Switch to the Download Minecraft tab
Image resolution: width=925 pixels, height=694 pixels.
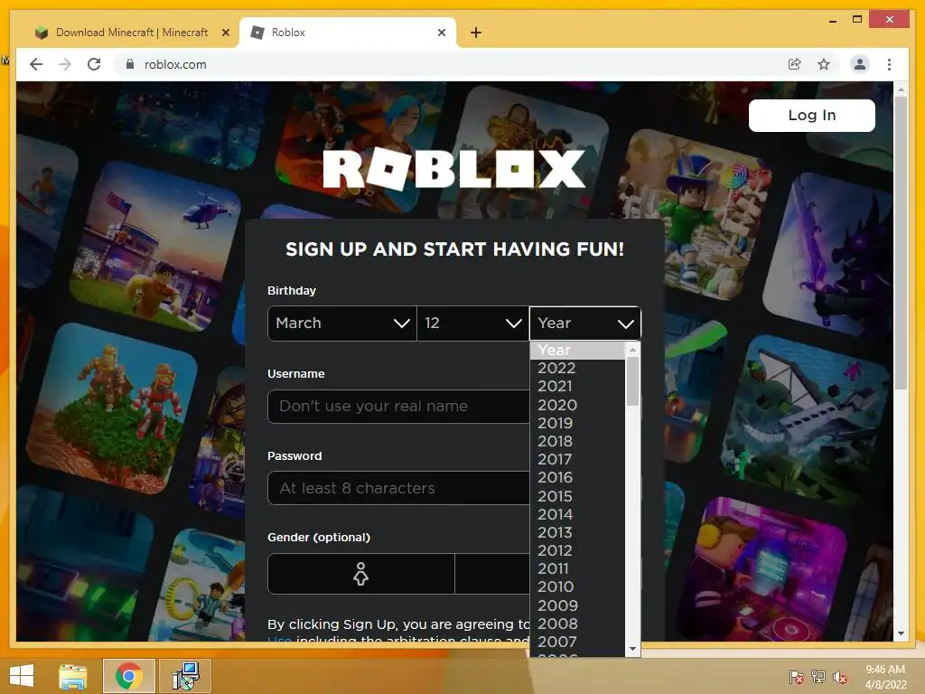coord(132,33)
